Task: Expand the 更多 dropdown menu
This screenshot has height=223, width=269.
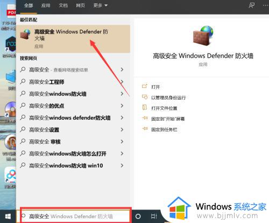Action: pyautogui.click(x=100, y=5)
